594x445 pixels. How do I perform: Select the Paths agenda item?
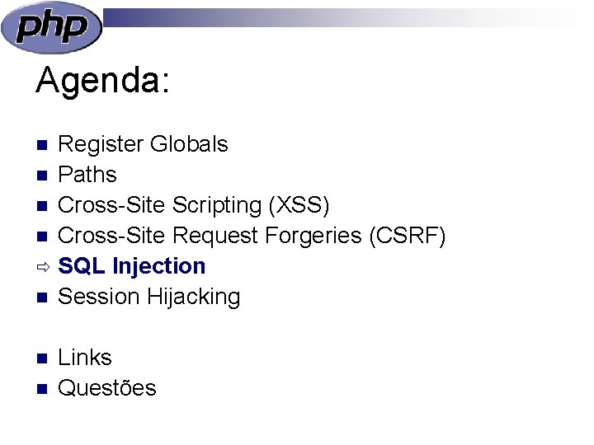(87, 175)
